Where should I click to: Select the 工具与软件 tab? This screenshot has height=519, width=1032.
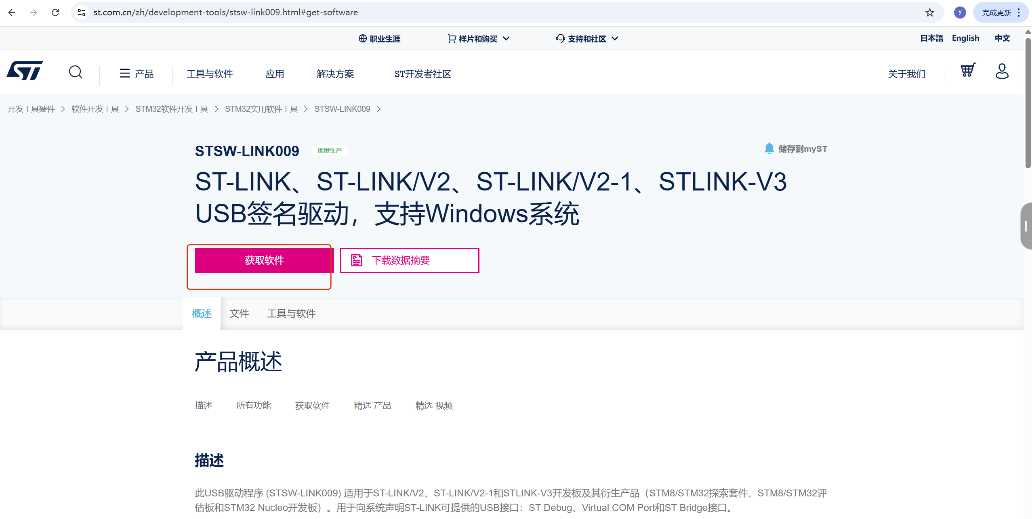point(291,314)
